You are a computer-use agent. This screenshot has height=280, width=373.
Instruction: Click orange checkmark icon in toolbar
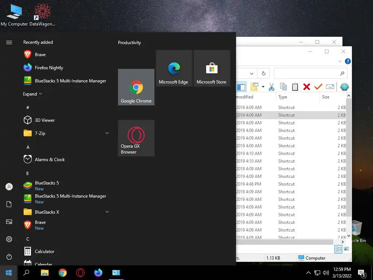(x=318, y=87)
